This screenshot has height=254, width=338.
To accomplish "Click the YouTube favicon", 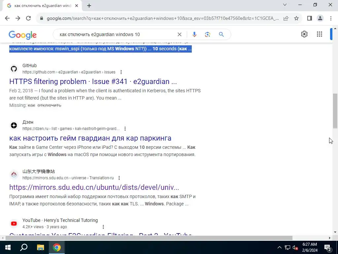I will (x=14, y=224).
